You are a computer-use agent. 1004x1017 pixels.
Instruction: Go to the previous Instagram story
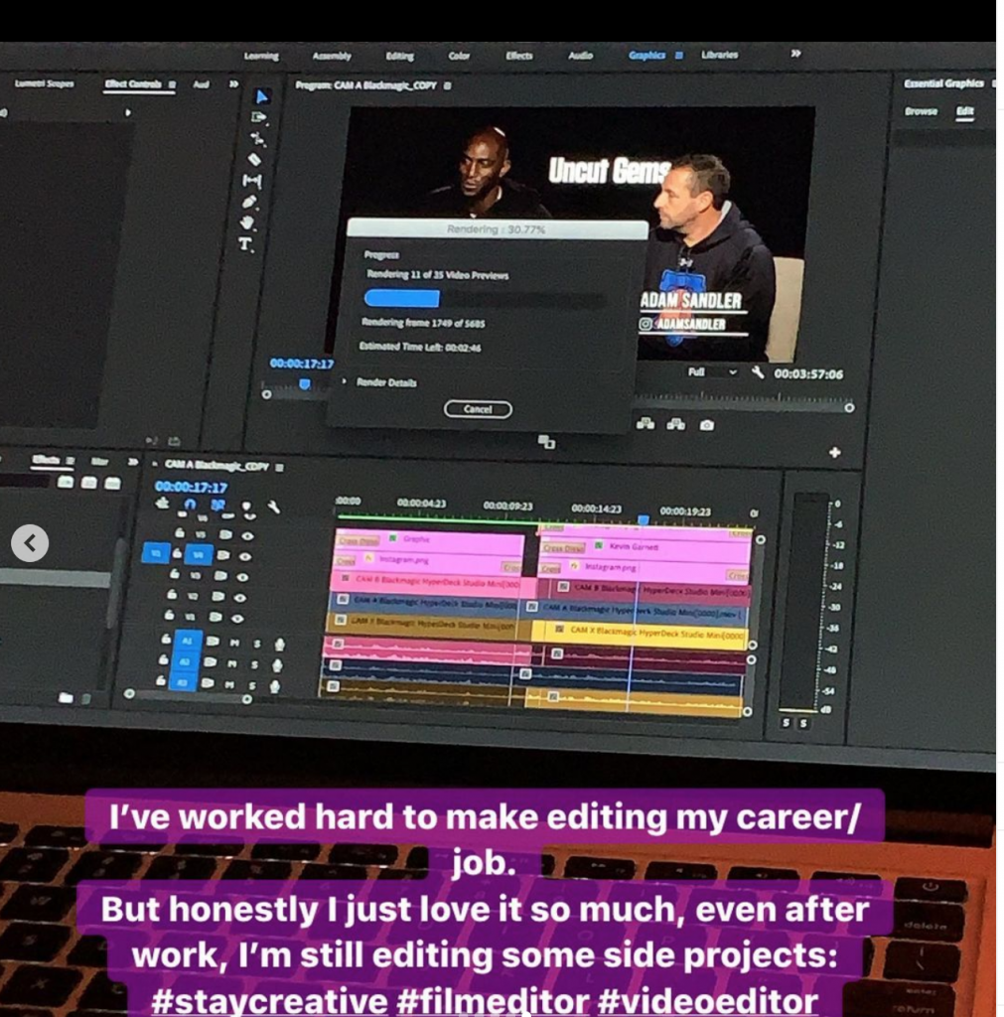[x=30, y=543]
